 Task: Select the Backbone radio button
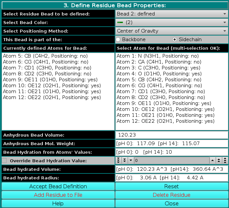point(118,39)
